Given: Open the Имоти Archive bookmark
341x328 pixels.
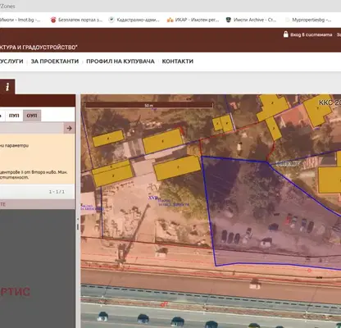Looking at the screenshot, I should point(251,20).
